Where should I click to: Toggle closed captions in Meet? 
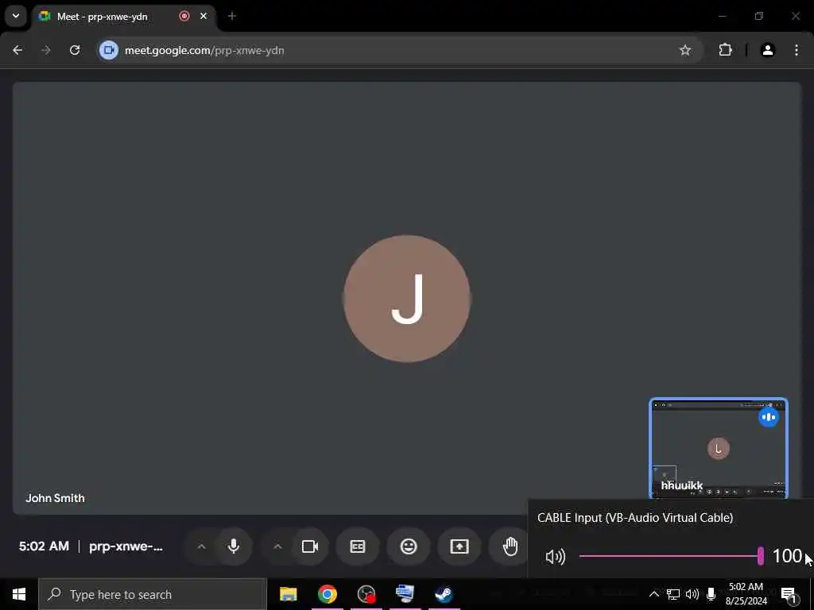click(x=358, y=546)
